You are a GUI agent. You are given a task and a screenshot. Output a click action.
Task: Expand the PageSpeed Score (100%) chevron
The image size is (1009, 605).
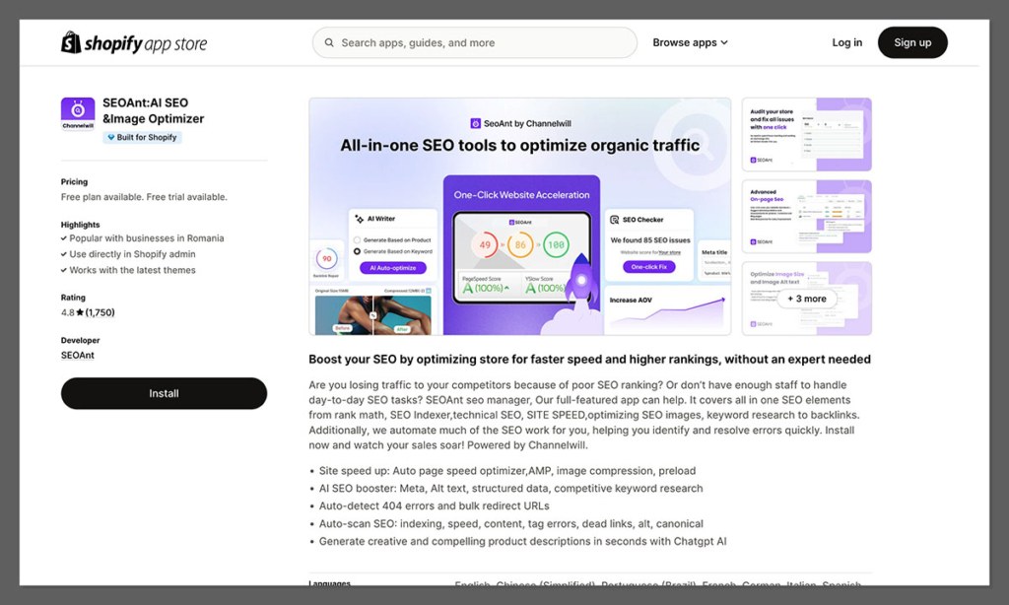[506, 290]
